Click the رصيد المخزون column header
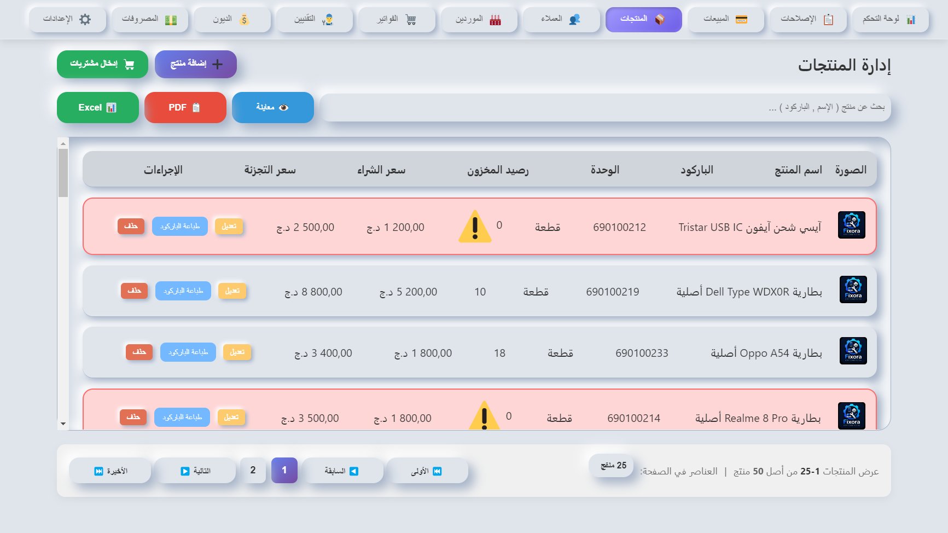 click(498, 170)
